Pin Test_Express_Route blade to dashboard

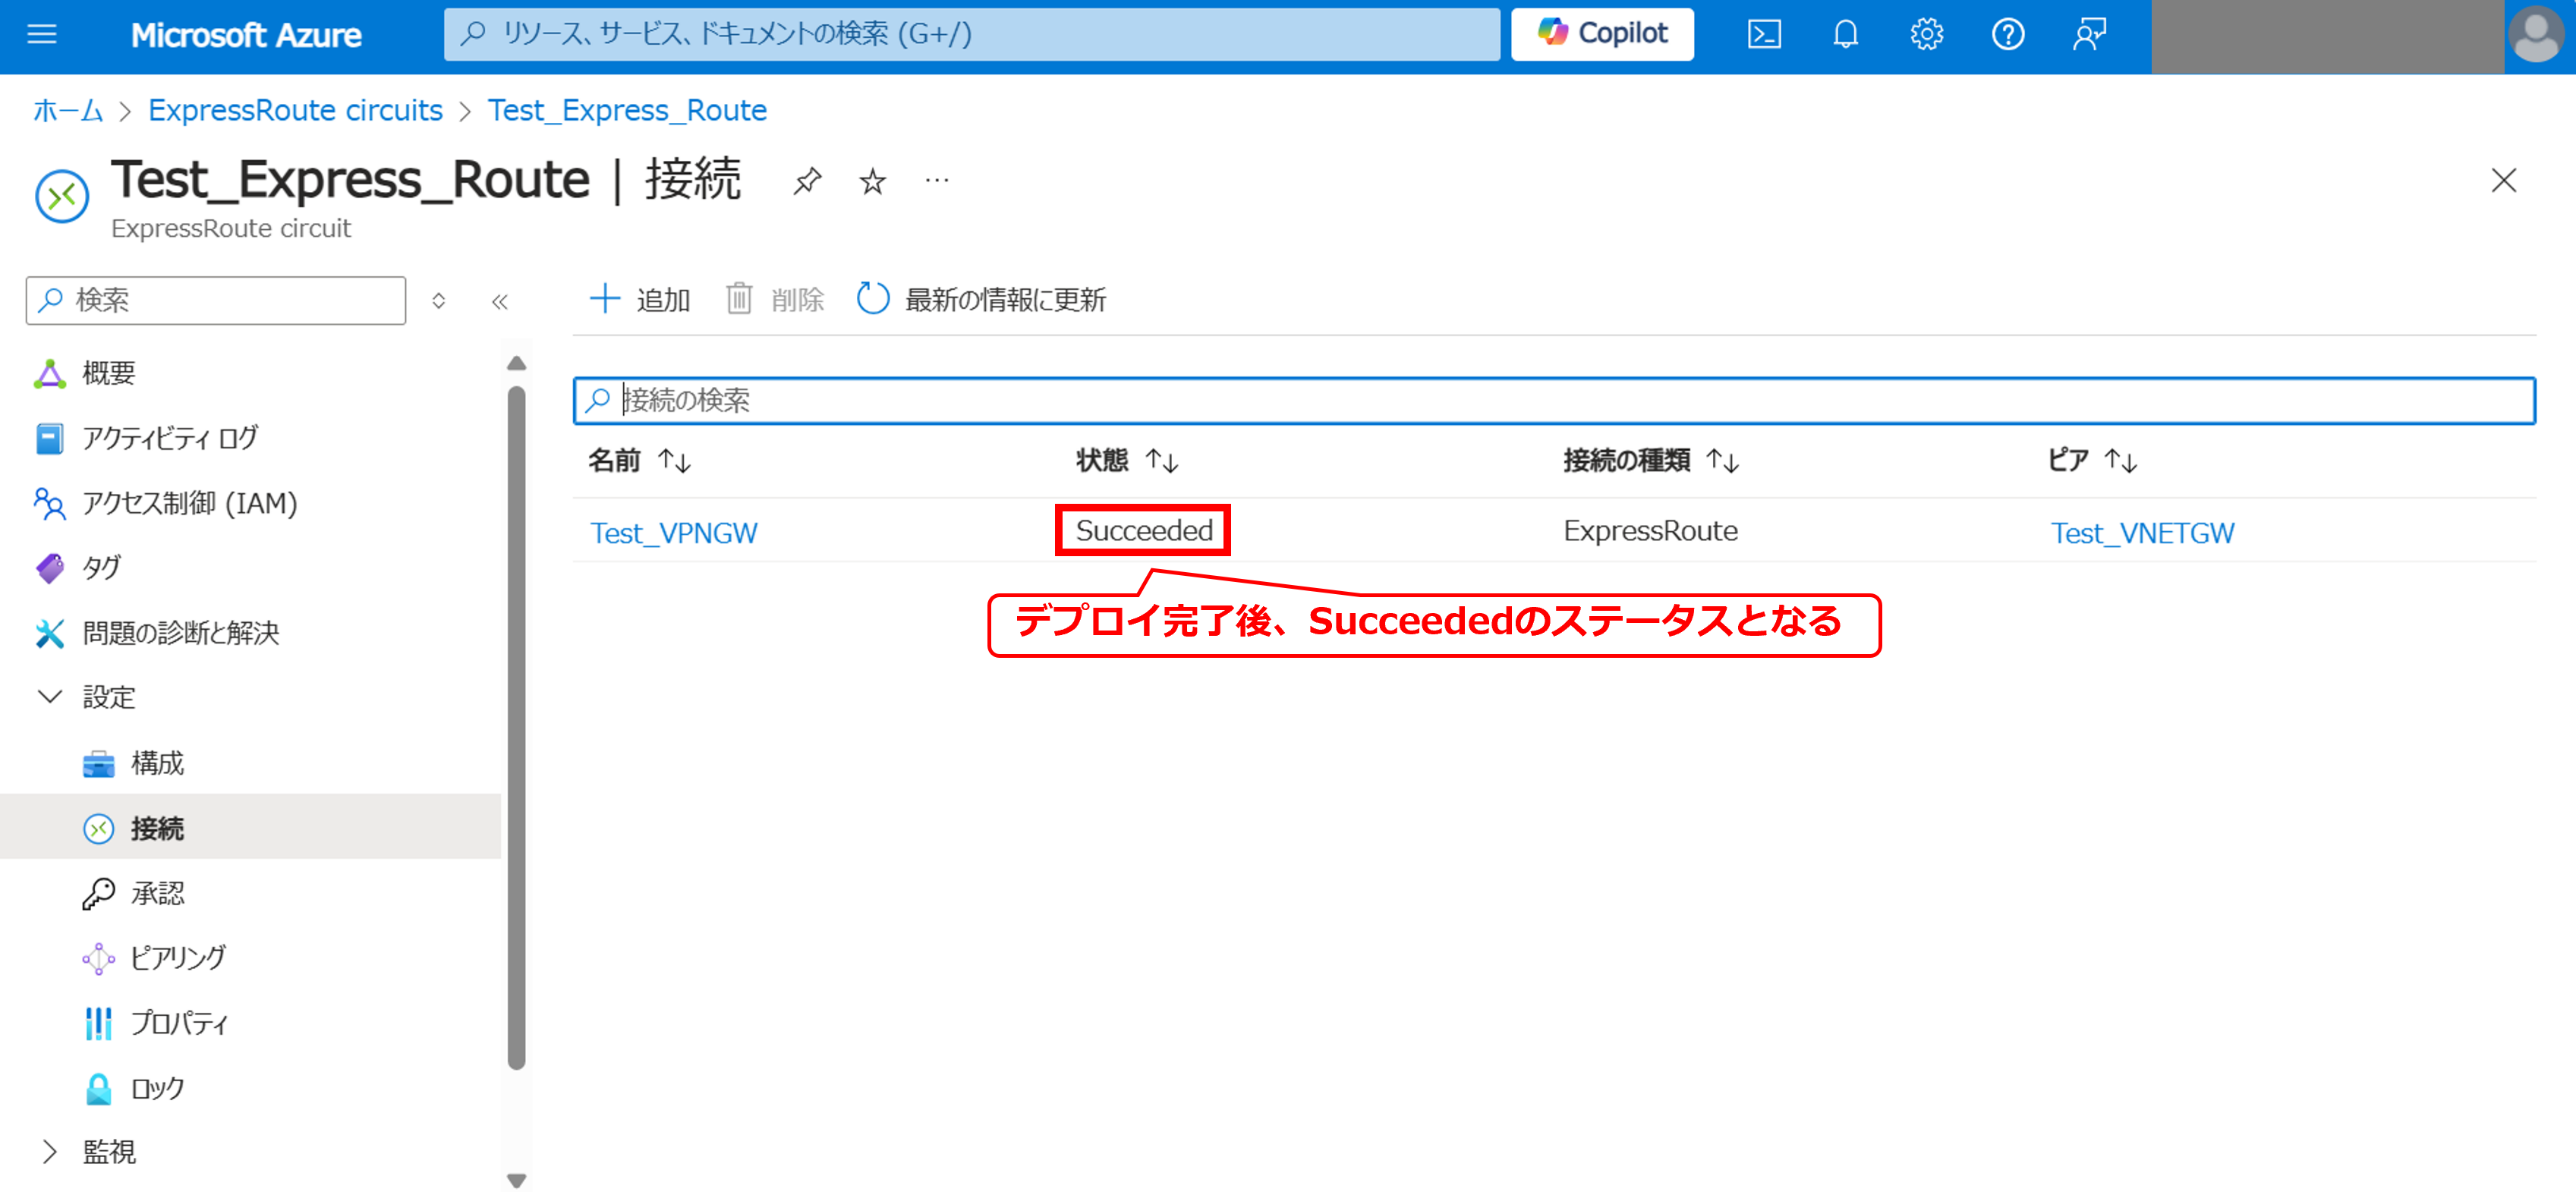click(807, 181)
